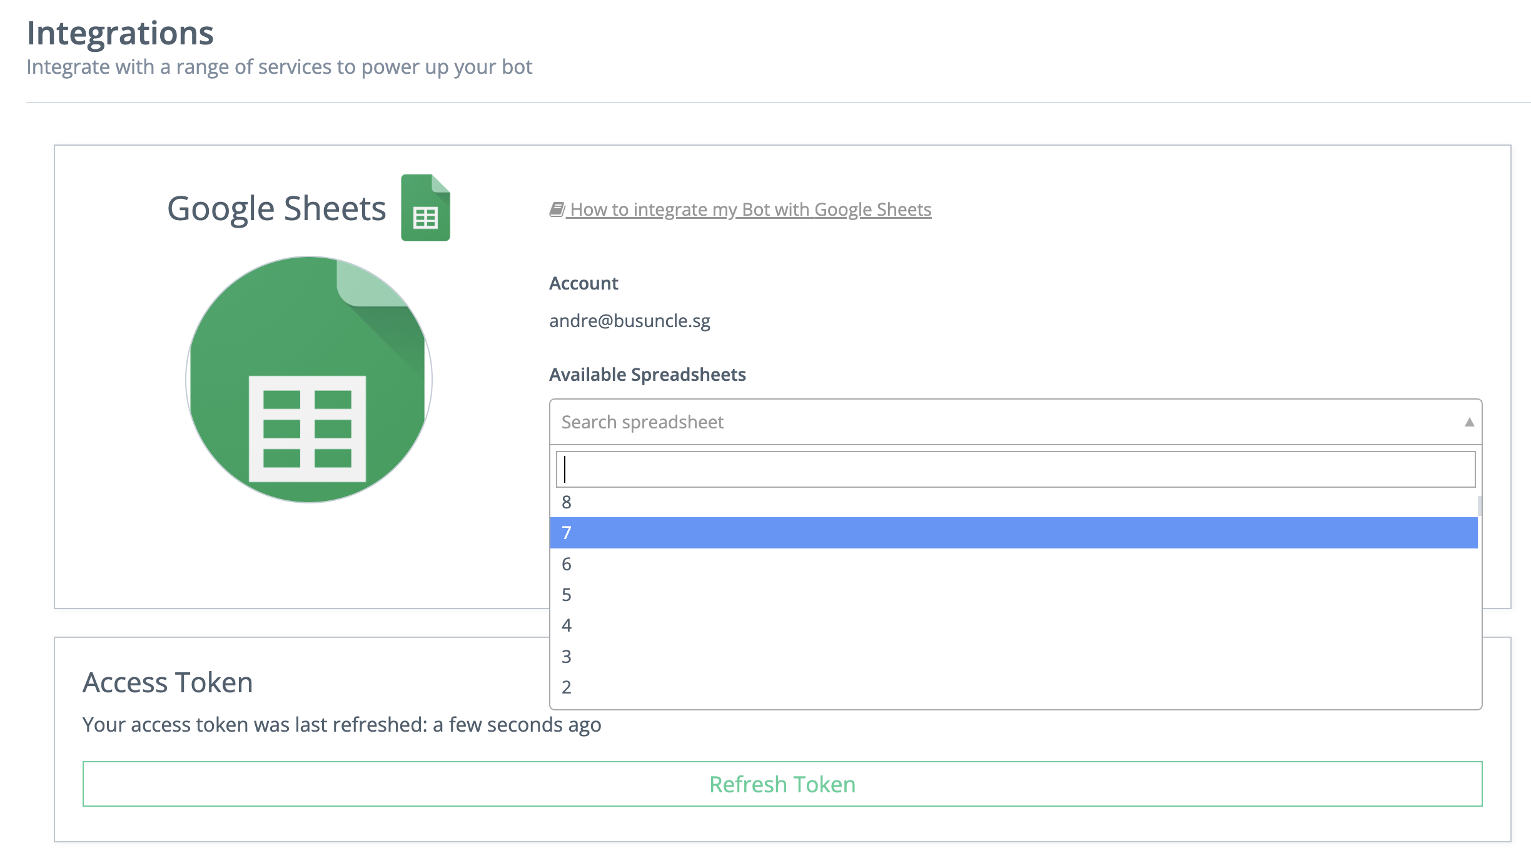Click the Google Sheets heading text
This screenshot has height=863, width=1531.
pos(276,208)
